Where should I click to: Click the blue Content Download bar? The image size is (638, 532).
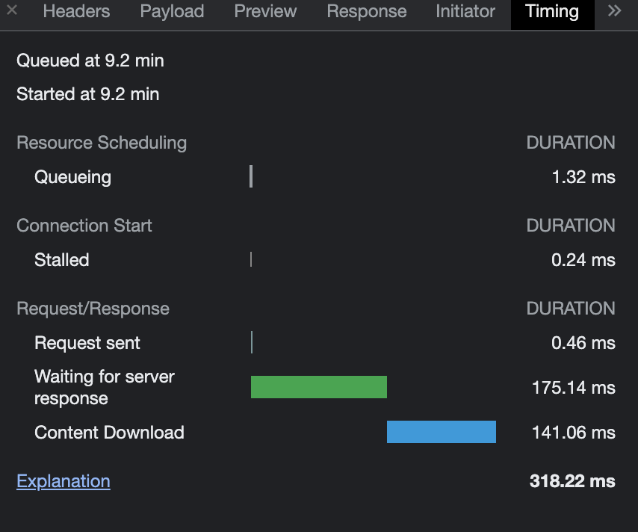tap(441, 432)
